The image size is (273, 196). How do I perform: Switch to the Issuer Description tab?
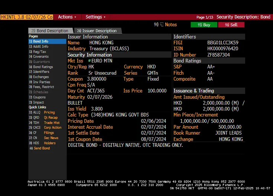[x=97, y=31]
